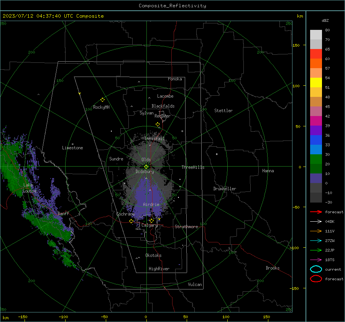Click the orange 111V arrow icon
The height and width of the screenshot is (322, 345).
316,231
